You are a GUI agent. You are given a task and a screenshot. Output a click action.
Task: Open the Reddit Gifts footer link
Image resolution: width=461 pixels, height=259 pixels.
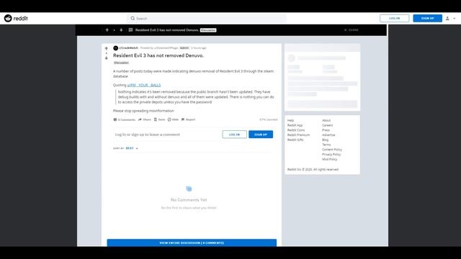[x=295, y=140]
